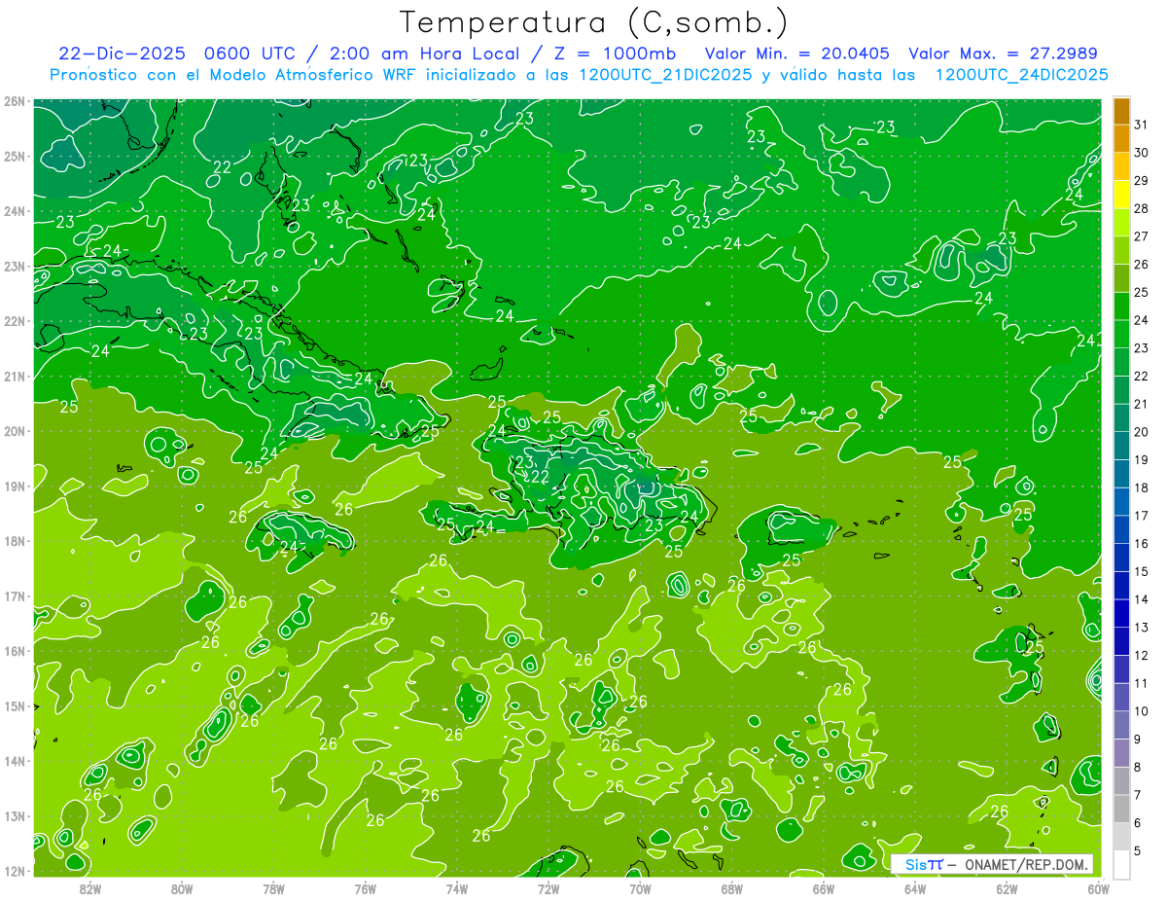Screen dimensions: 1167x902
Task: Click the 78W longitude axis label
Action: click(x=273, y=887)
